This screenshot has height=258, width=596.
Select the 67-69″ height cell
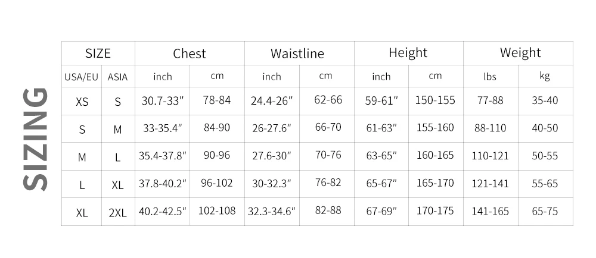pos(381,212)
